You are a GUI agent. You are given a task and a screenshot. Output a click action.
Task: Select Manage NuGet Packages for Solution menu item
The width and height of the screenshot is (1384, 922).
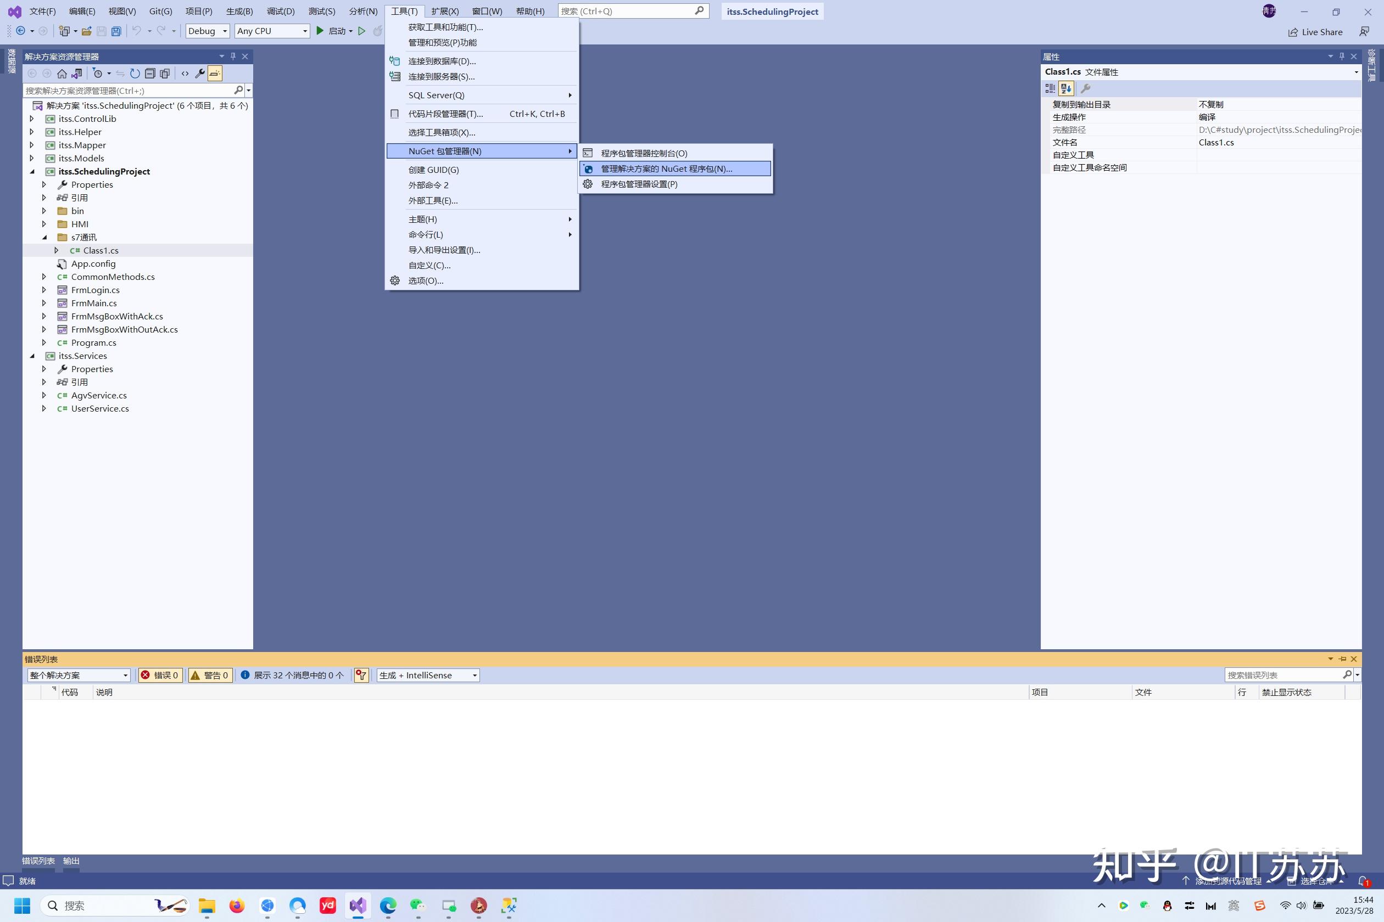point(666,169)
